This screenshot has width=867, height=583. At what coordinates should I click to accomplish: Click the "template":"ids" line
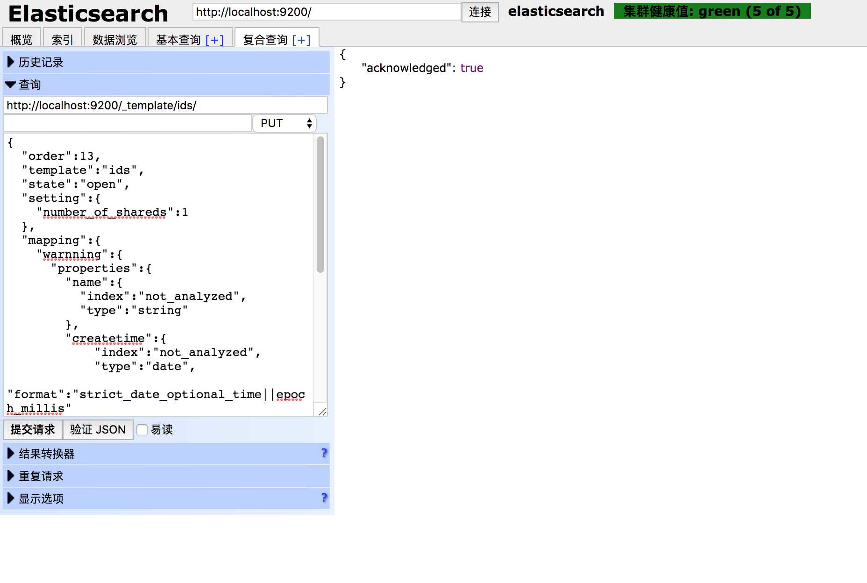click(83, 171)
